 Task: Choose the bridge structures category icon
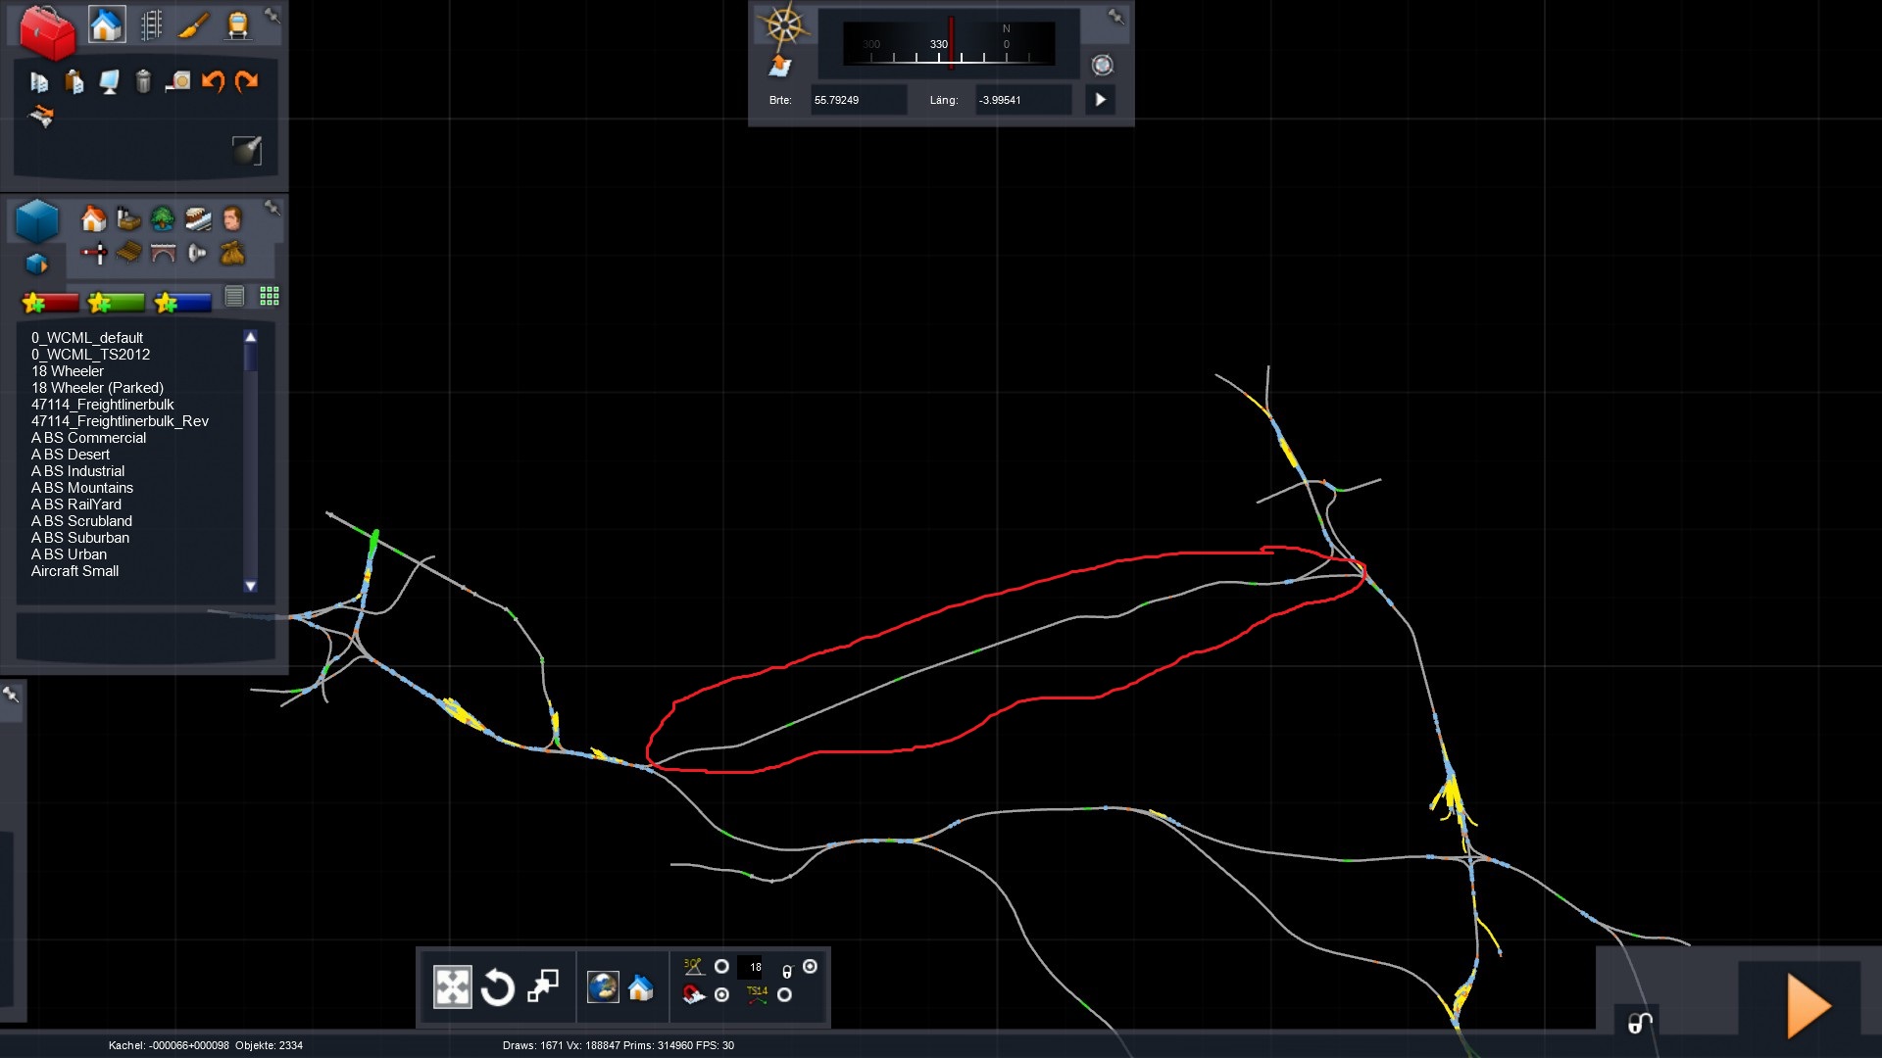[163, 254]
